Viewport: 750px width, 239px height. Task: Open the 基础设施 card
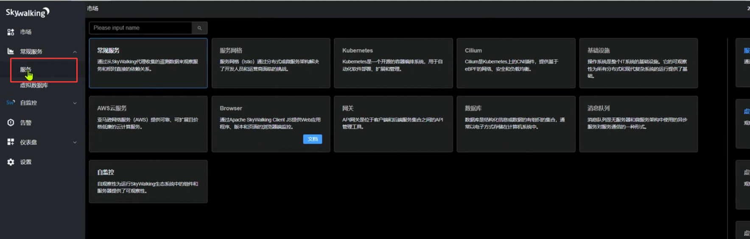point(638,63)
